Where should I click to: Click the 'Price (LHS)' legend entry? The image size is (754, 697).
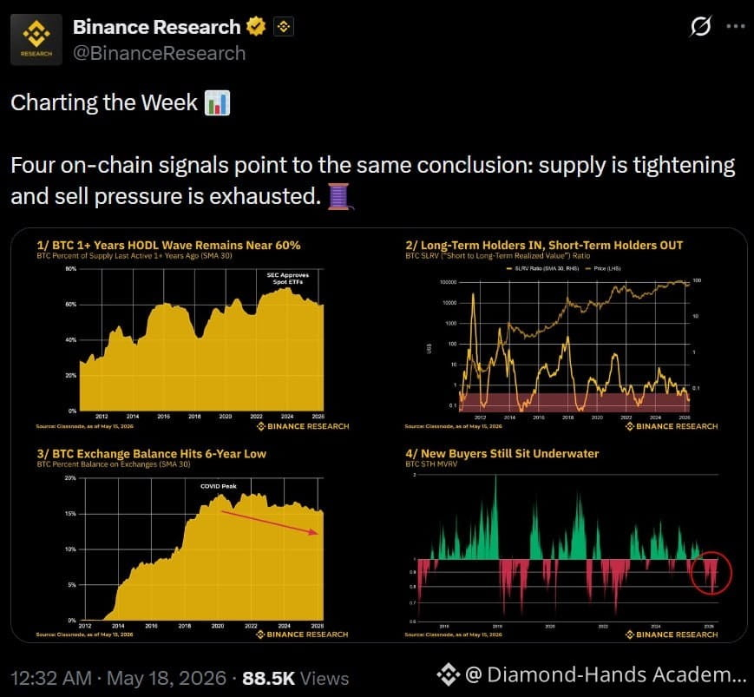click(x=603, y=268)
